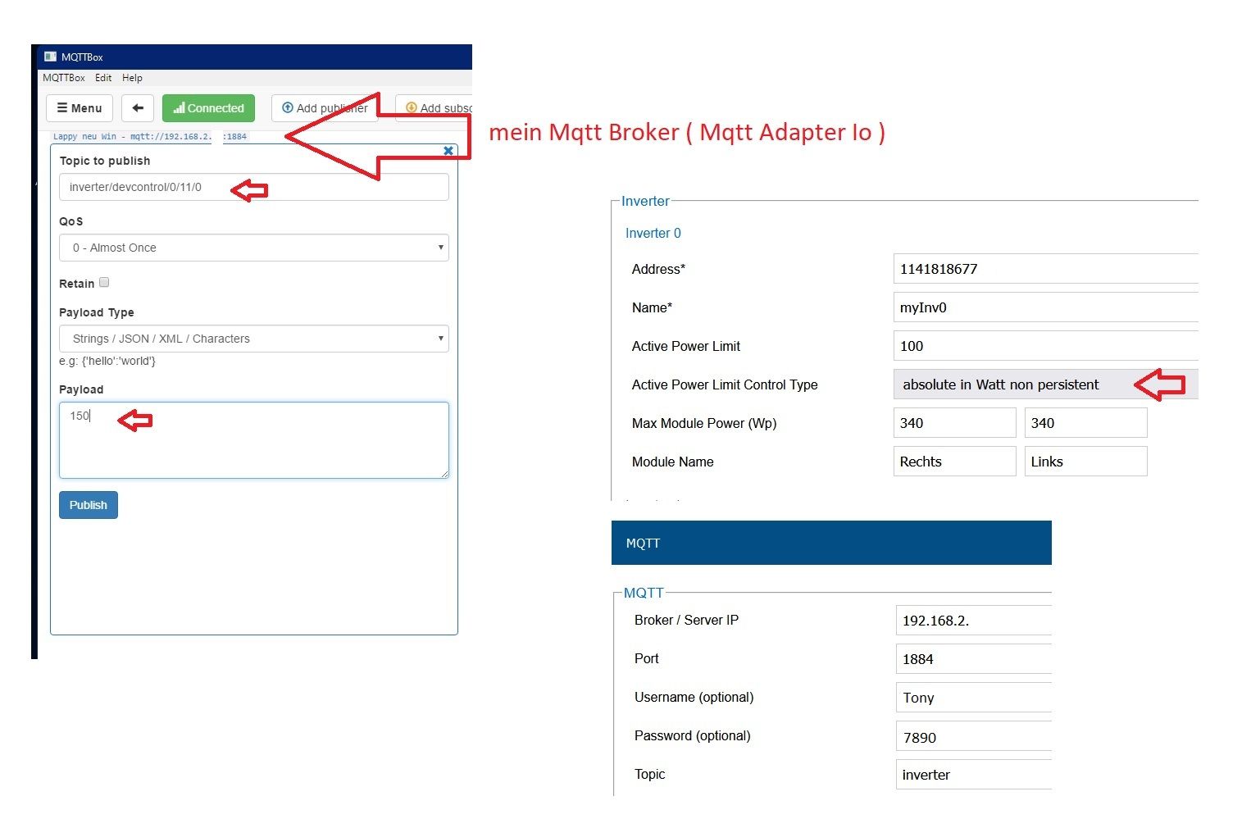Open the Edit menu
Screen dimensions: 1251x828
click(x=103, y=78)
